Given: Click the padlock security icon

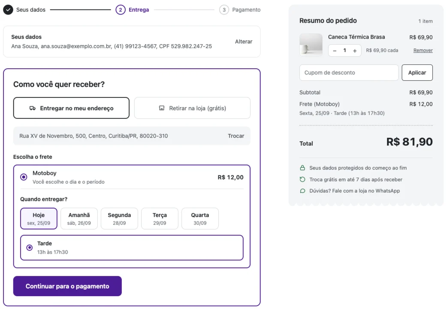Looking at the screenshot, I should click(x=302, y=168).
